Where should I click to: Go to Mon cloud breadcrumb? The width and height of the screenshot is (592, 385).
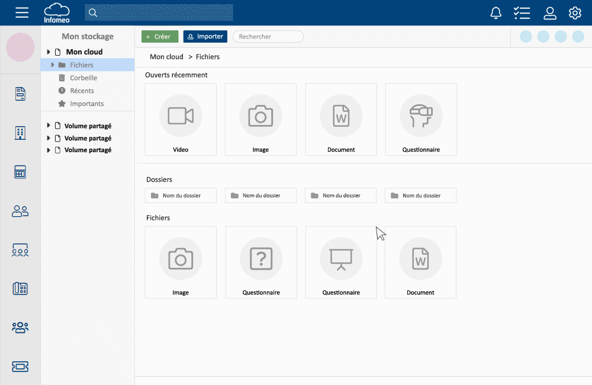click(166, 57)
